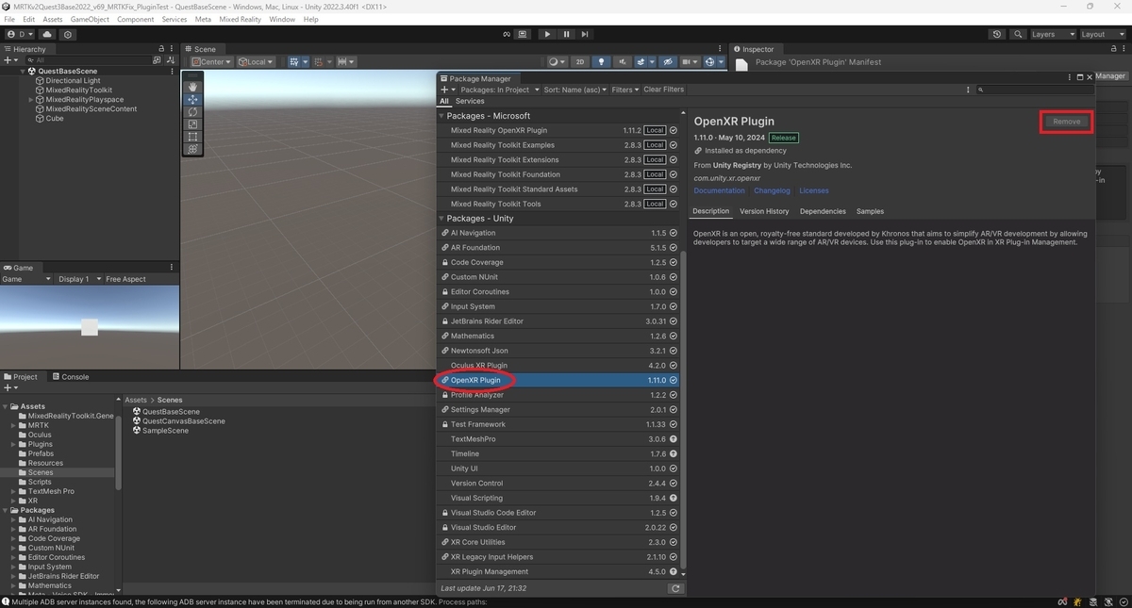Open the search icon in the top toolbar
The image size is (1132, 608).
(1019, 34)
